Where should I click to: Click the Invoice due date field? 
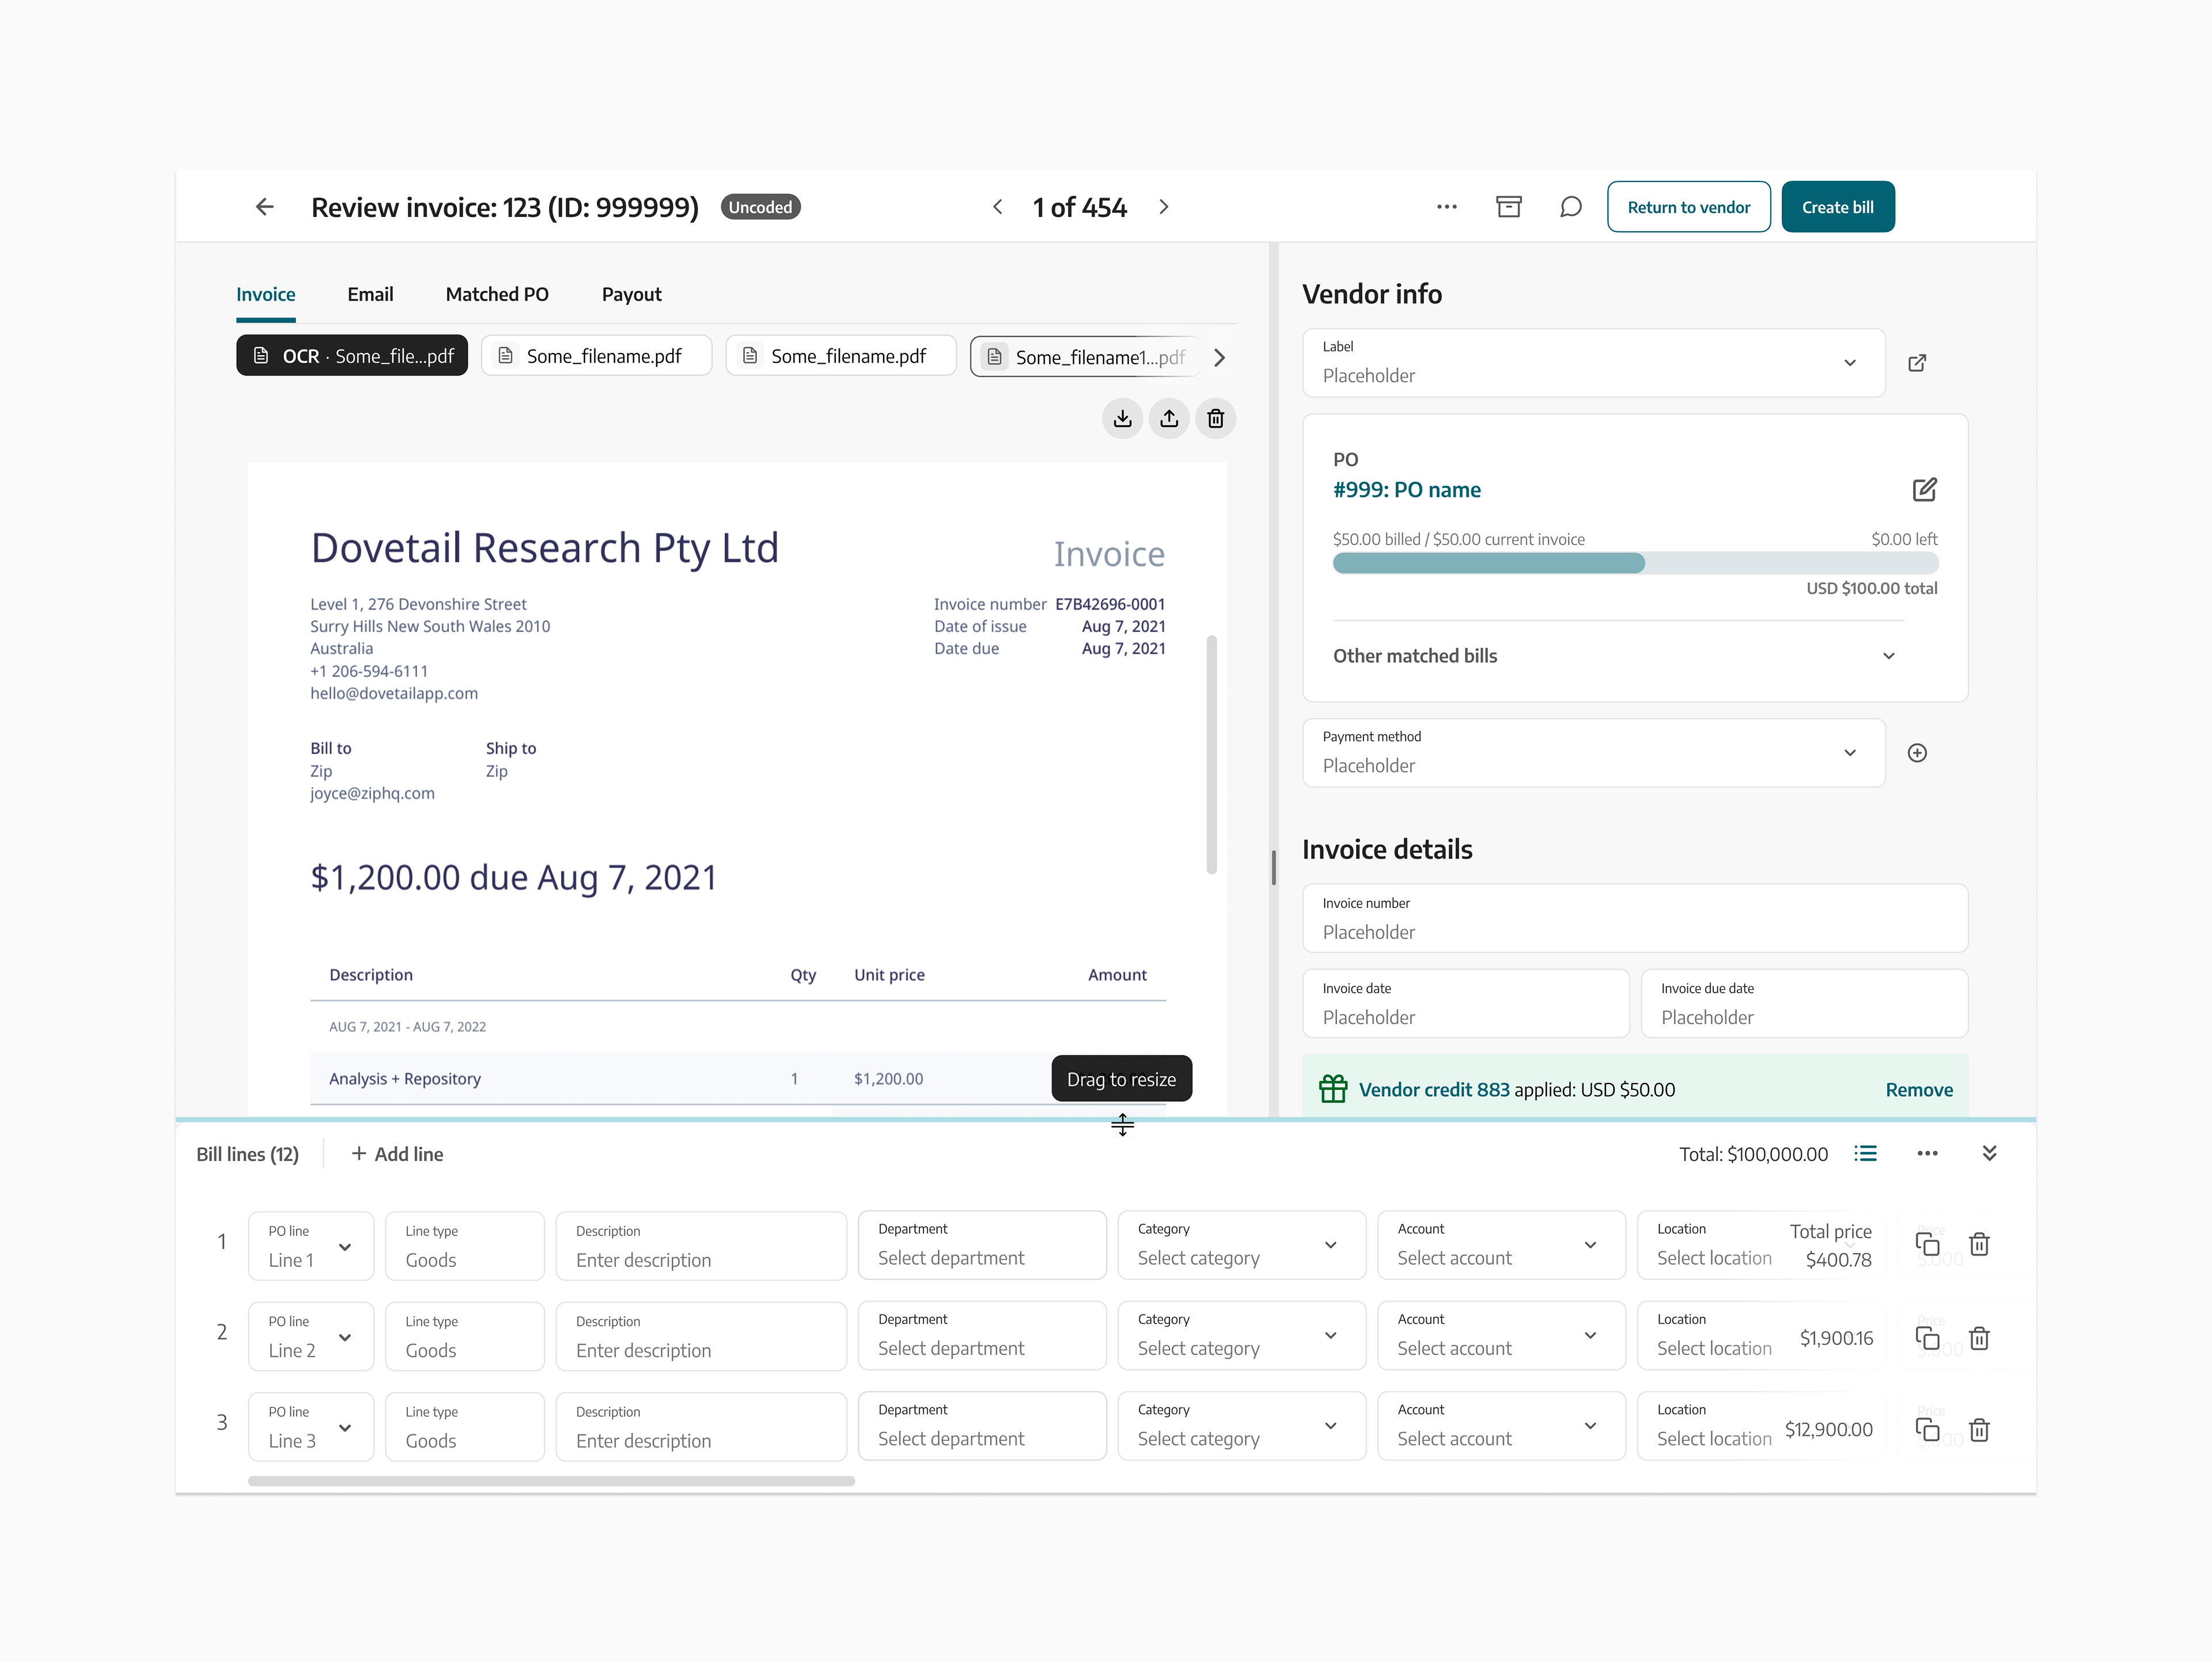pos(1805,1003)
